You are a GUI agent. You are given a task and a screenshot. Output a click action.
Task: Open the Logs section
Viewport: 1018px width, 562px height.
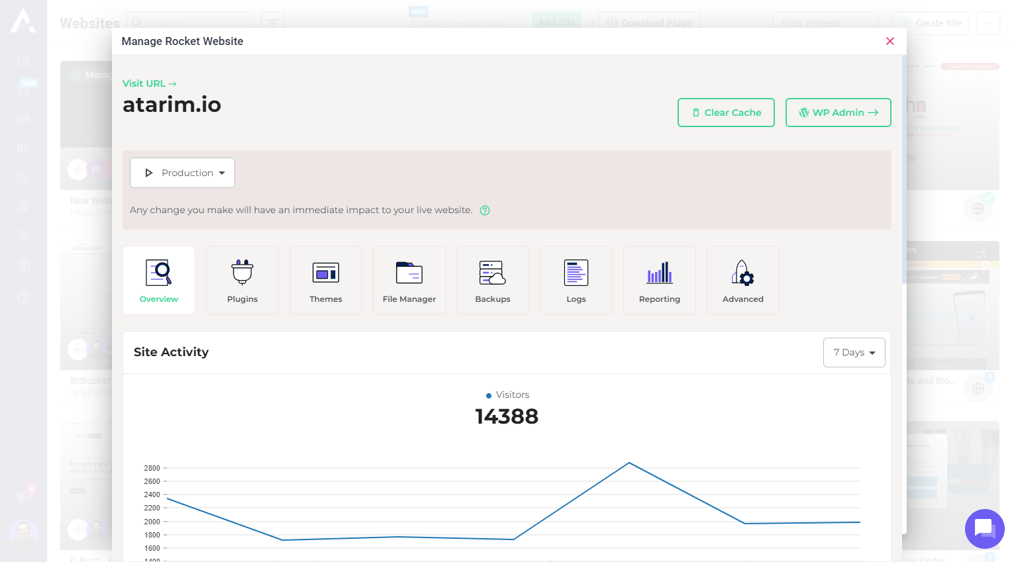pyautogui.click(x=576, y=280)
